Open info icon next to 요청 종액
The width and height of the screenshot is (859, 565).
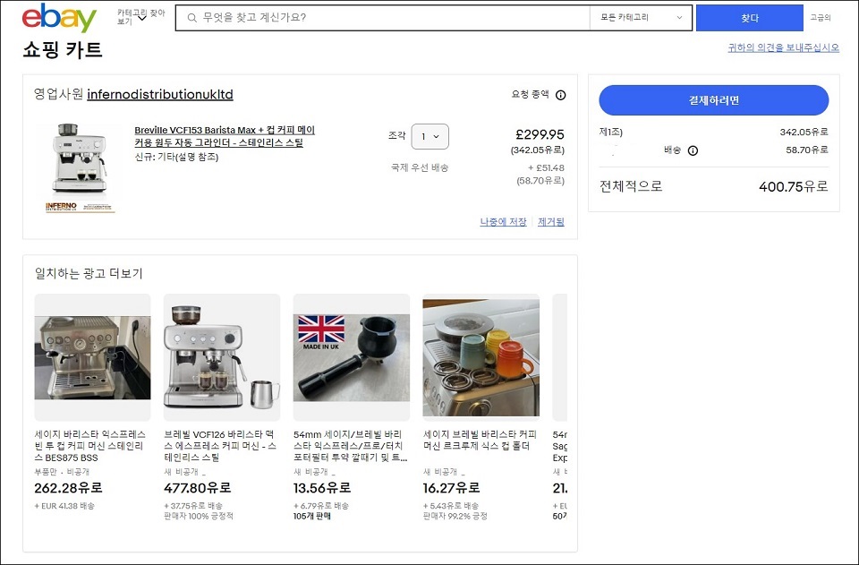pyautogui.click(x=560, y=95)
